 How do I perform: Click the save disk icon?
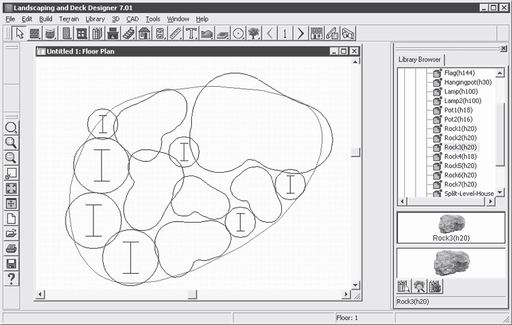pyautogui.click(x=12, y=263)
